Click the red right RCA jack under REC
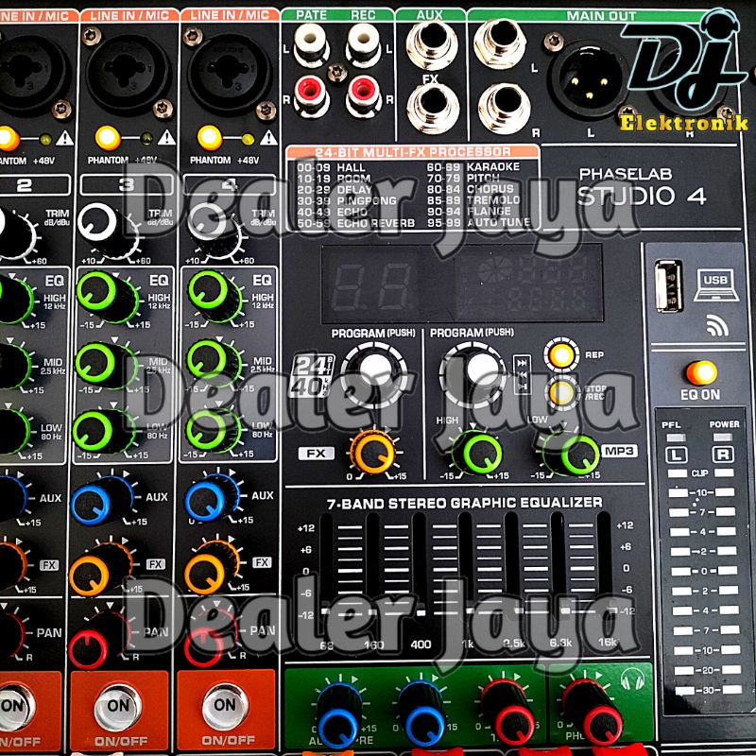Image resolution: width=756 pixels, height=756 pixels. point(364,95)
